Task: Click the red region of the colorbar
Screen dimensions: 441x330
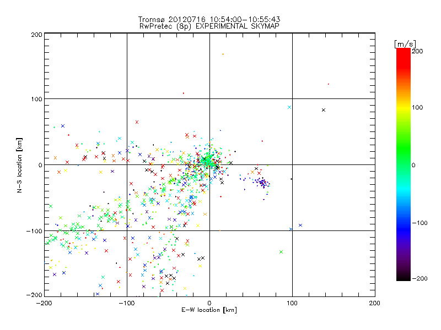Action: 404,58
